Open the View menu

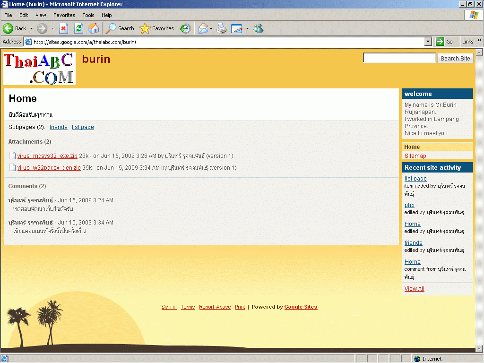click(x=41, y=15)
